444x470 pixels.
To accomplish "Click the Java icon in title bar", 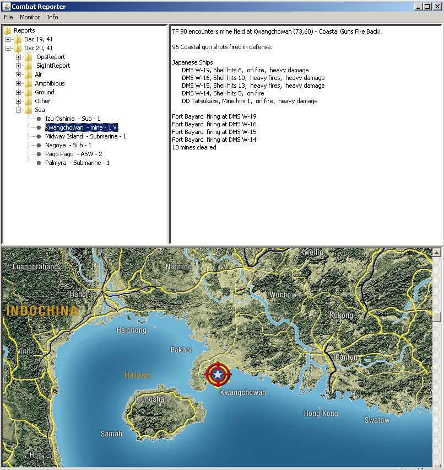I will 6,6.
